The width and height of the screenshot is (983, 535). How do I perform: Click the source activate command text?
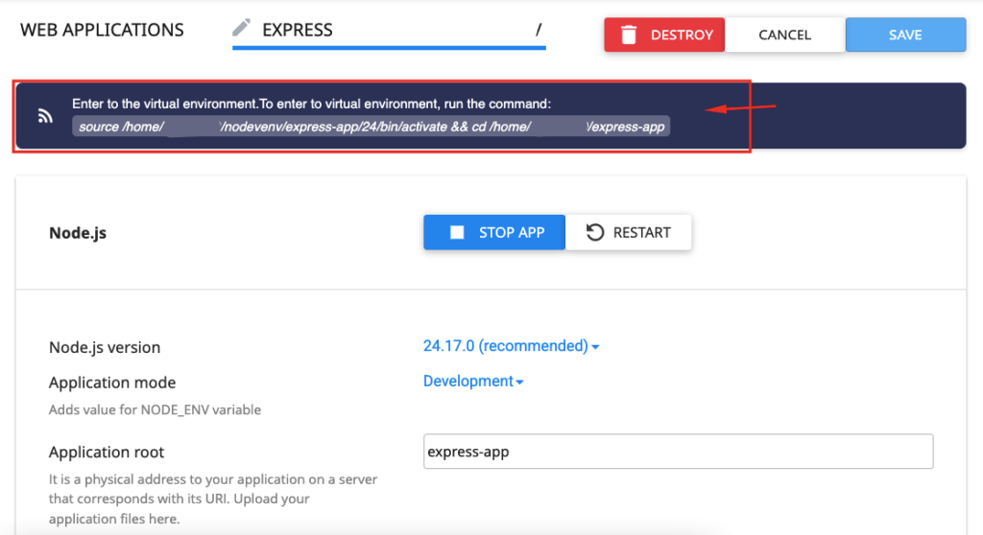[372, 127]
